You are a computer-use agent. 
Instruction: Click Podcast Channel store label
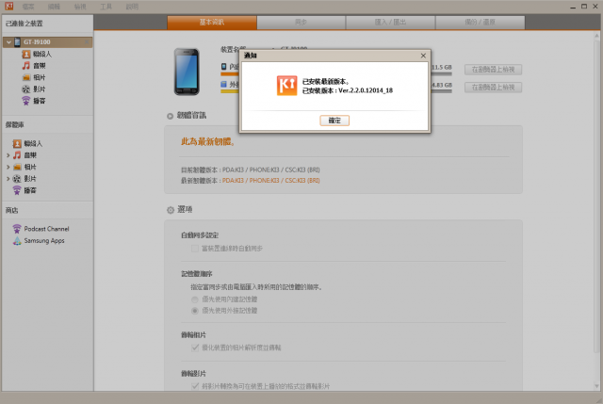[x=46, y=229]
